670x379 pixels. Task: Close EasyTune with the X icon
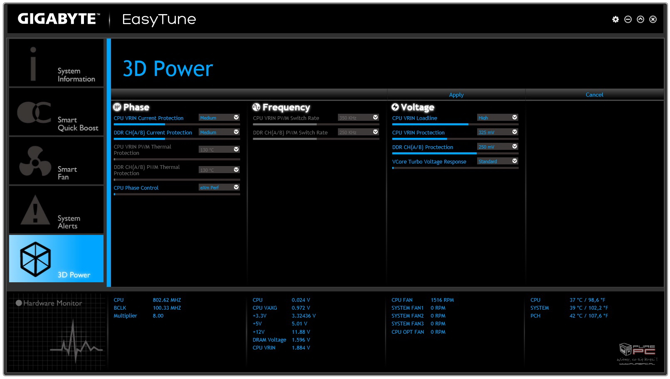click(x=653, y=20)
